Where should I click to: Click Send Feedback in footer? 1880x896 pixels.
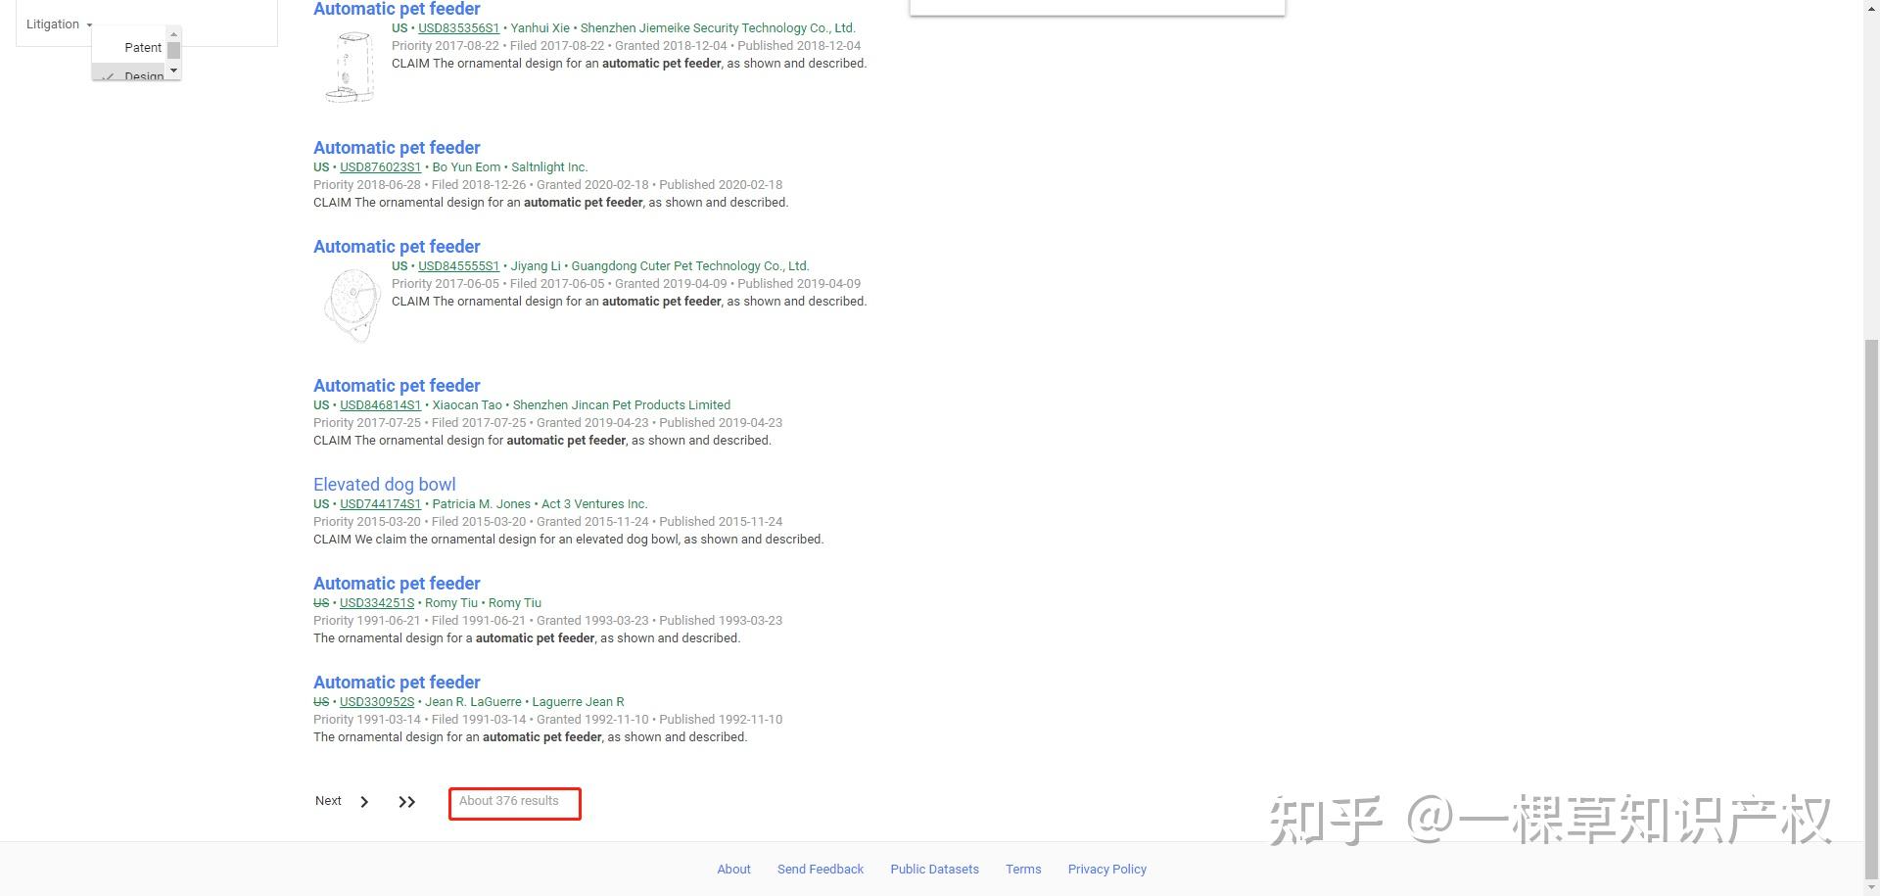pos(821,870)
